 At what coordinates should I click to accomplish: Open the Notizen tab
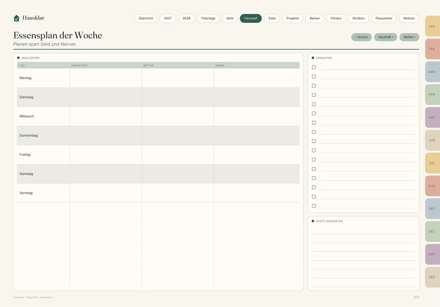[409, 18]
